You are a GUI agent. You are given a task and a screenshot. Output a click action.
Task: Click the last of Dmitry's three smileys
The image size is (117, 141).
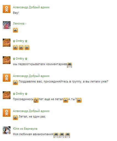(x=27, y=47)
